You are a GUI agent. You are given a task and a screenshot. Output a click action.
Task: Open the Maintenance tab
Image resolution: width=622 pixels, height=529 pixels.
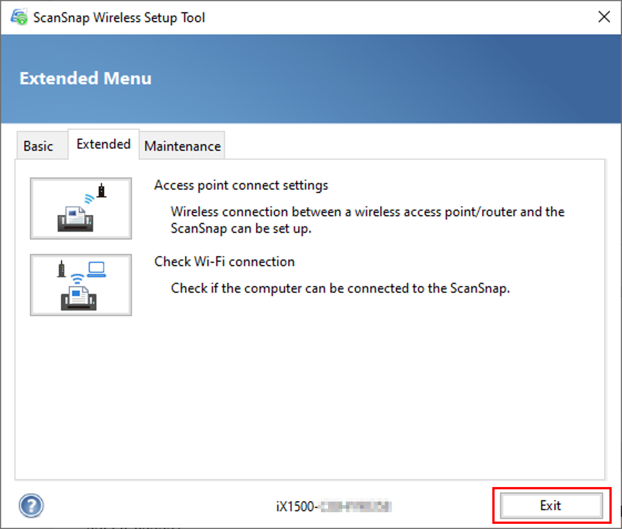pos(182,146)
